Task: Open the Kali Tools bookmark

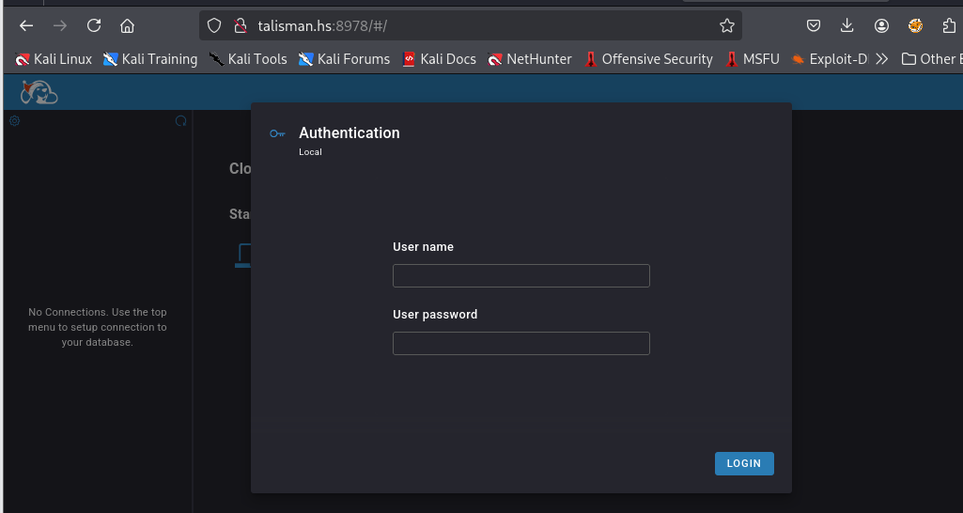Action: coord(248,59)
